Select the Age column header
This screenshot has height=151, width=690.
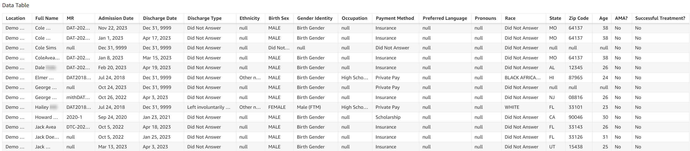click(x=603, y=18)
